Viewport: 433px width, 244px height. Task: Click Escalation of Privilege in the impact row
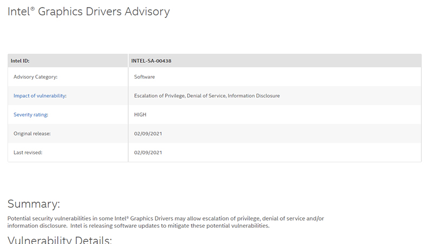click(160, 96)
